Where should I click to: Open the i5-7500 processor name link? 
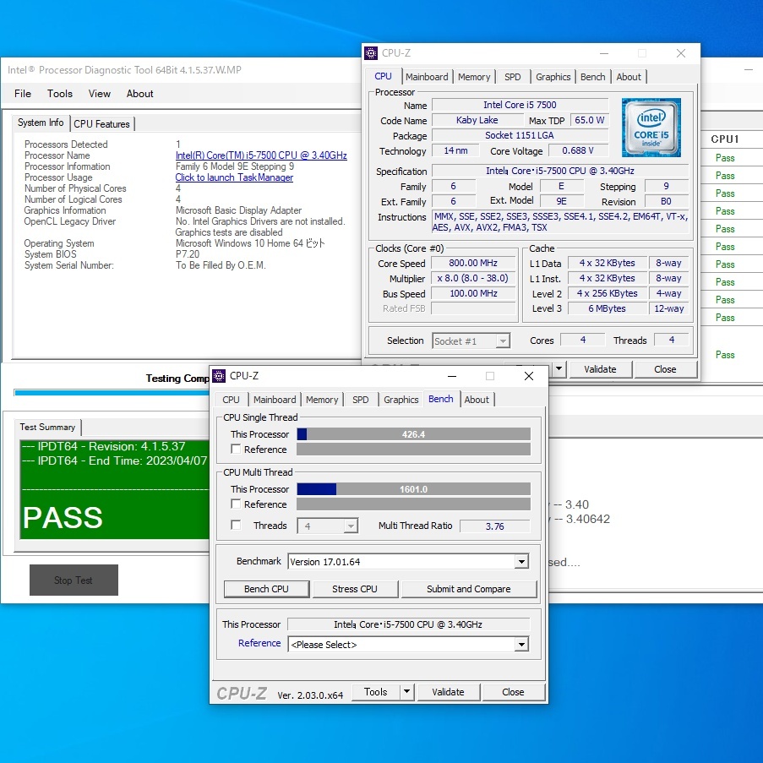[261, 155]
